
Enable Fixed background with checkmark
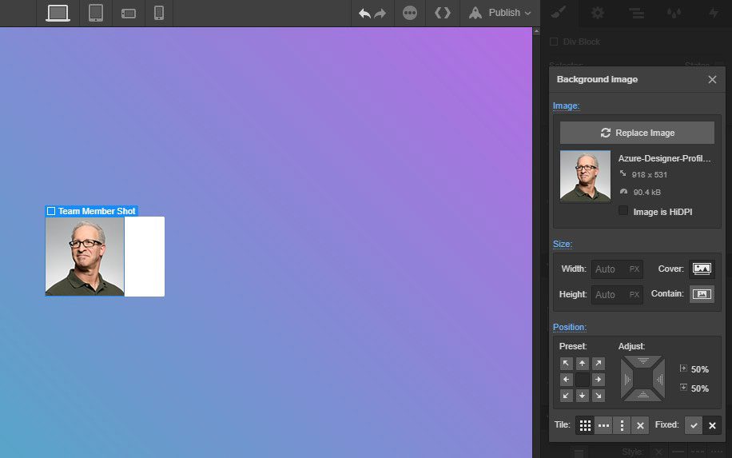[x=694, y=425]
